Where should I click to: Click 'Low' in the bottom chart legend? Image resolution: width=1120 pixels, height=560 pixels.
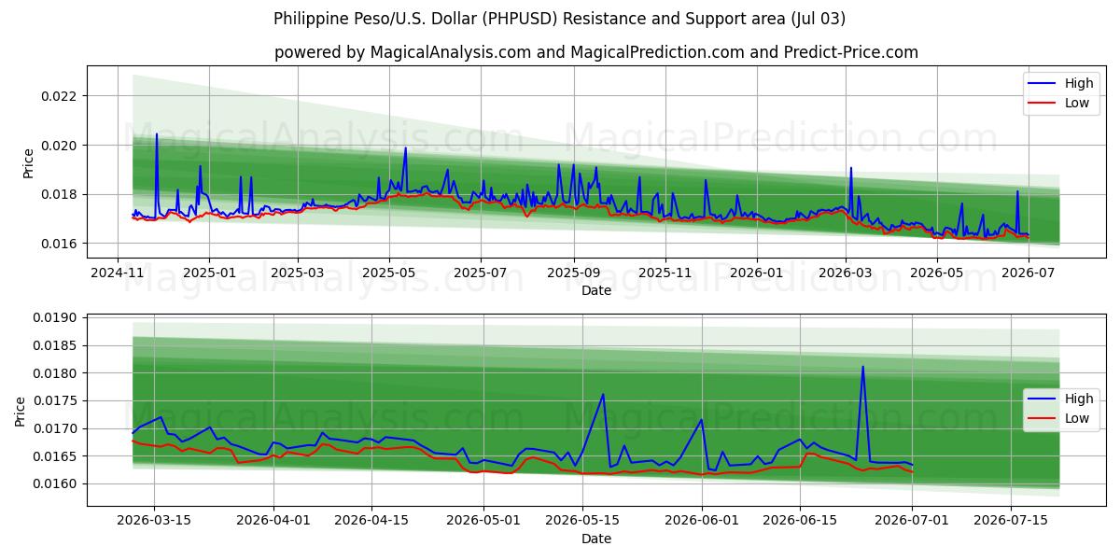click(1077, 418)
